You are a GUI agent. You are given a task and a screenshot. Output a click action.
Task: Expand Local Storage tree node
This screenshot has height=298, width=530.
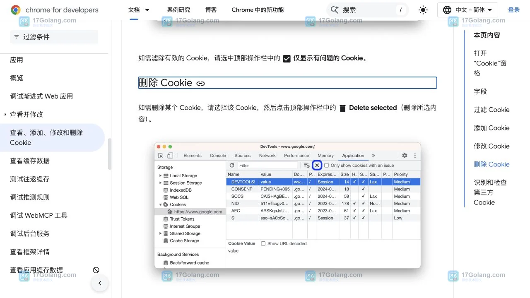click(x=161, y=175)
